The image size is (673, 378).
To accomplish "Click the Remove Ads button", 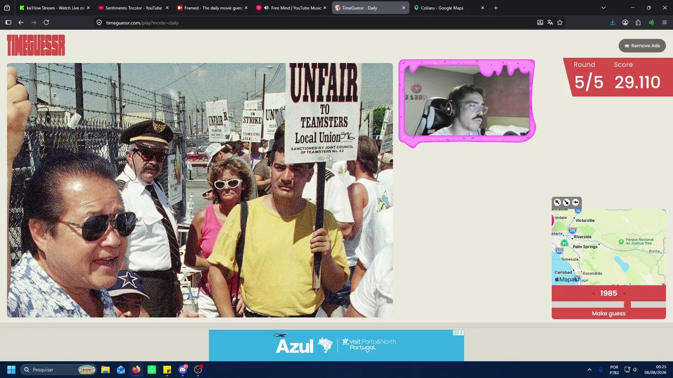I will [x=642, y=46].
